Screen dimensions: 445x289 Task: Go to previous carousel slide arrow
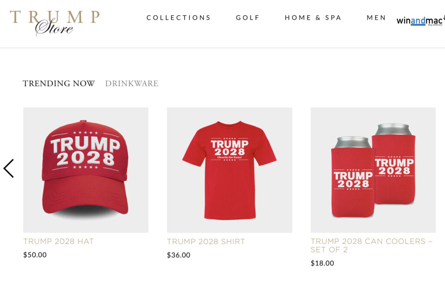coord(9,168)
